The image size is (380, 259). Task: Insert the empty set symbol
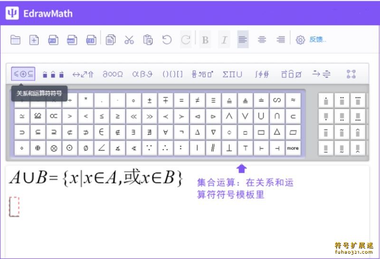tap(86, 148)
